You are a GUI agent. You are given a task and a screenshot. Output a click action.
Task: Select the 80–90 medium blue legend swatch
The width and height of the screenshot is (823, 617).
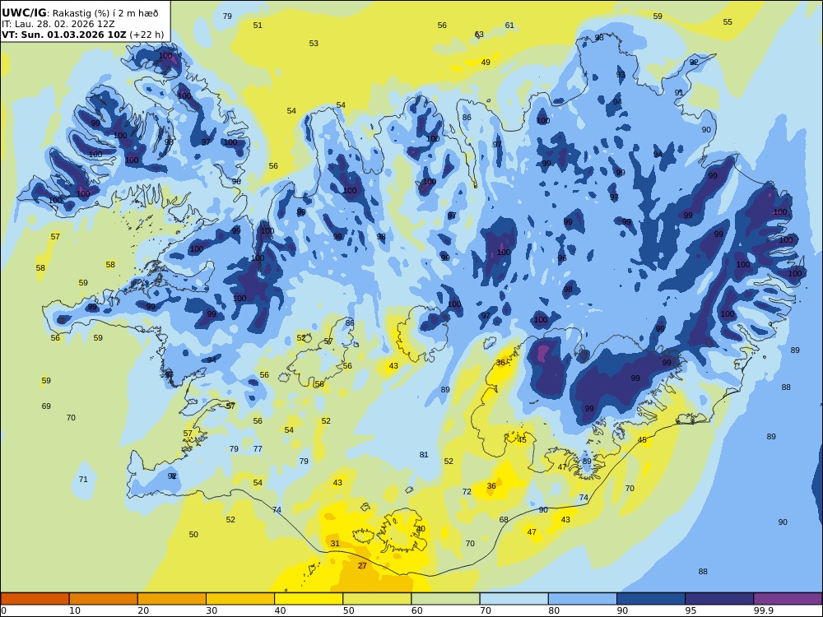(x=583, y=599)
